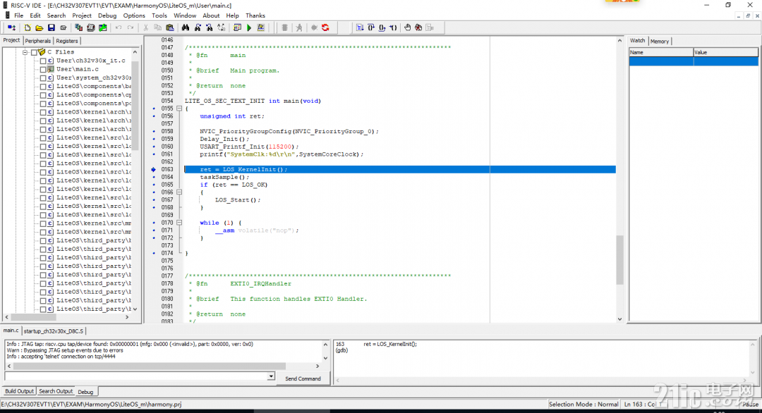Click the yellow Open folder toolbar icon

(x=40, y=28)
